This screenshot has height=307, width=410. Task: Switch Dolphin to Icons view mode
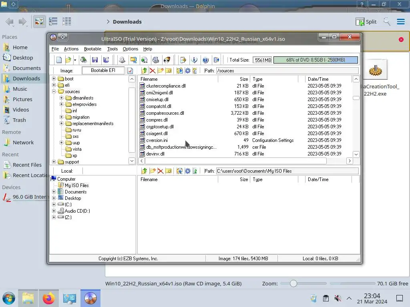tap(39, 22)
